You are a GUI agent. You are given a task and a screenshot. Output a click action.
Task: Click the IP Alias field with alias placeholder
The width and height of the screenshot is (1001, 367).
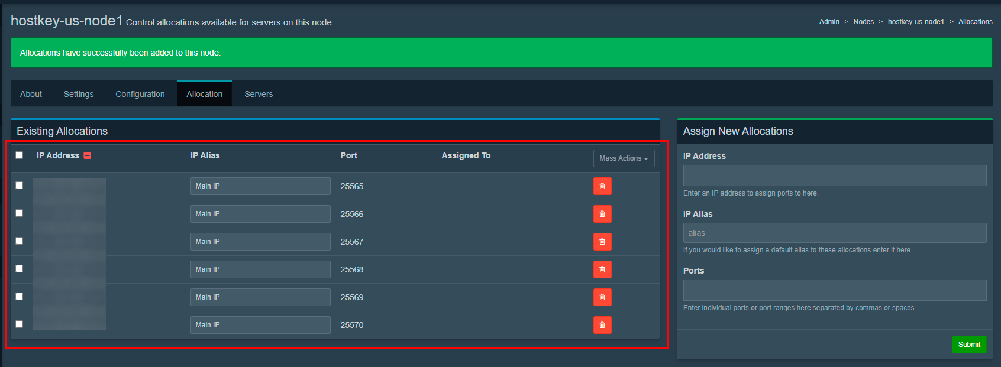(x=834, y=233)
